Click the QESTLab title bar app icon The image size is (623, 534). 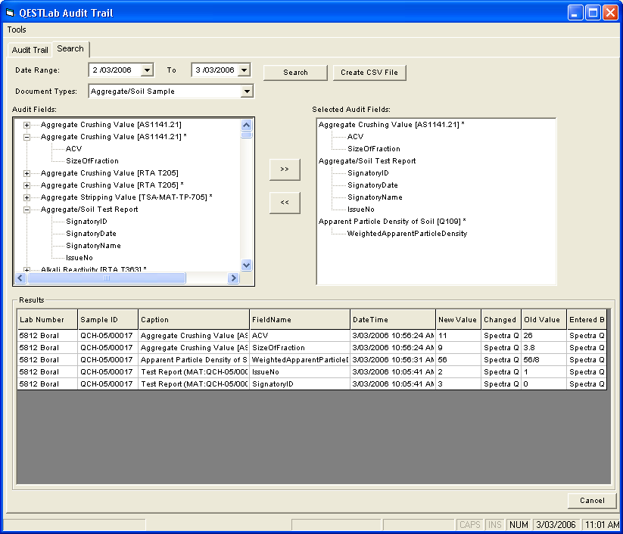[x=11, y=12]
